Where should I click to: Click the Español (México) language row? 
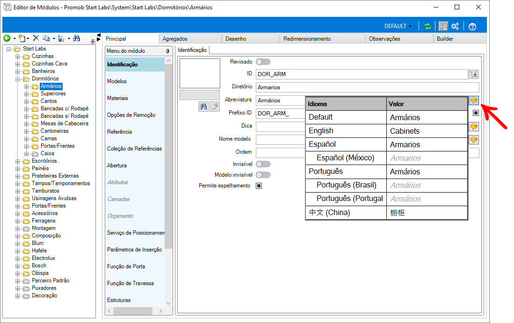[x=386, y=158]
